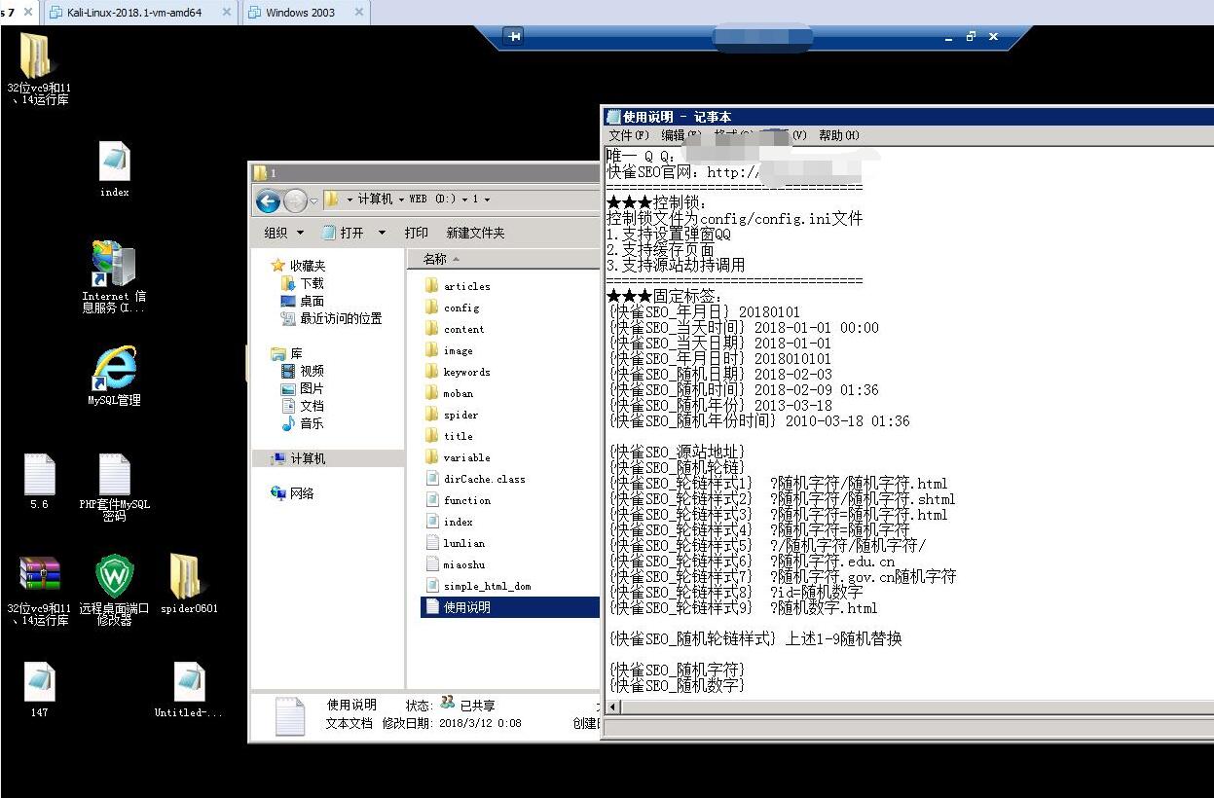Viewport: 1214px width, 798px height.
Task: Open the Internet 信息服务 desktop shortcut
Action: tap(114, 276)
